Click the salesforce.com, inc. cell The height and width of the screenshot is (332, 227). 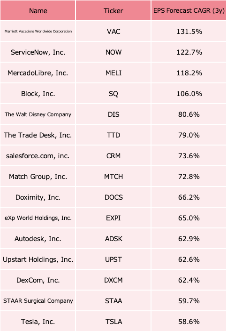click(38, 156)
